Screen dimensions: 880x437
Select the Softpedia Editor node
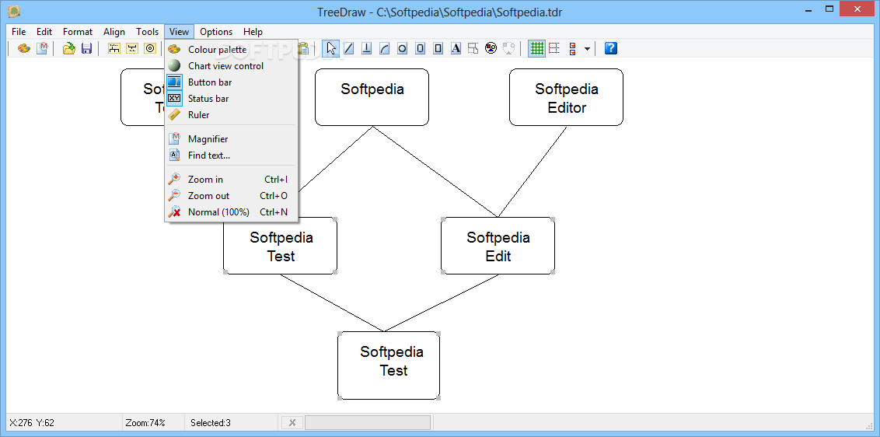(566, 97)
